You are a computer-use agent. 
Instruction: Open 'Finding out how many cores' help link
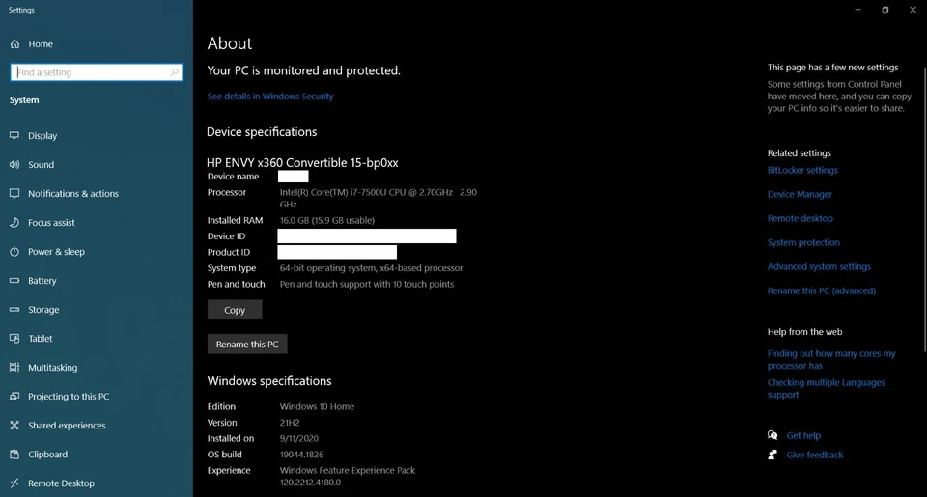[831, 359]
